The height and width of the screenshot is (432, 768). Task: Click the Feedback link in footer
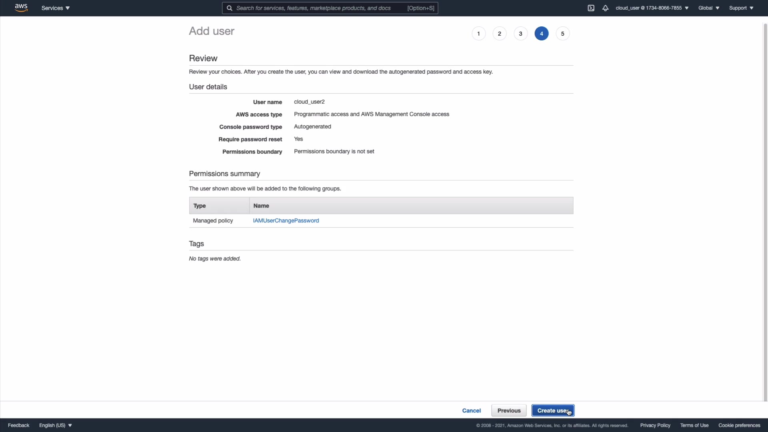pyautogui.click(x=18, y=425)
